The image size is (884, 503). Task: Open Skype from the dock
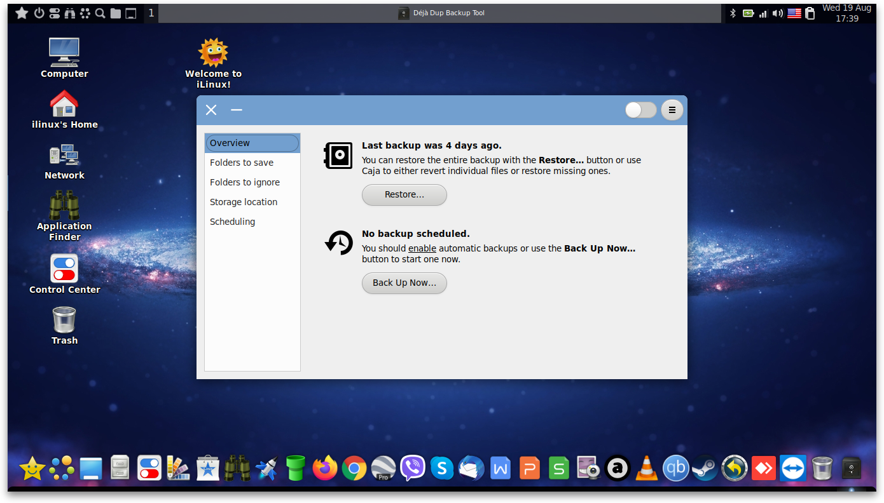(x=442, y=469)
